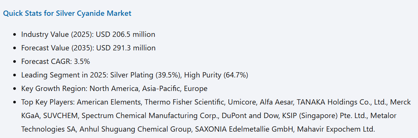Select the Industry Value (2025) line
Screen dimensions: 418x138
click(x=88, y=35)
